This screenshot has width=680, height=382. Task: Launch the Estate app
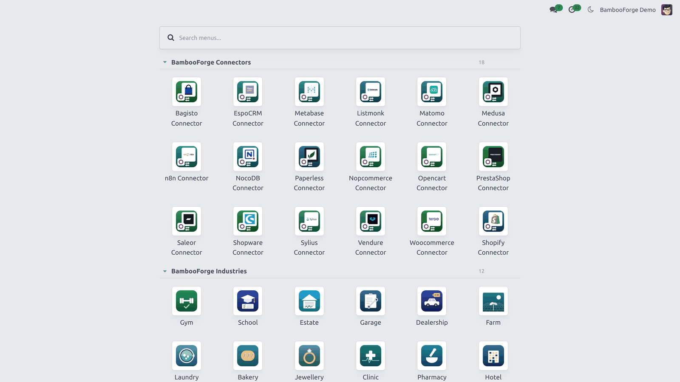[309, 301]
